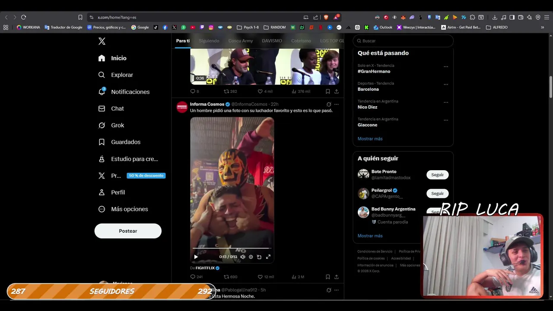Open Traductor de Google bookmark
This screenshot has height=311, width=553.
(64, 27)
